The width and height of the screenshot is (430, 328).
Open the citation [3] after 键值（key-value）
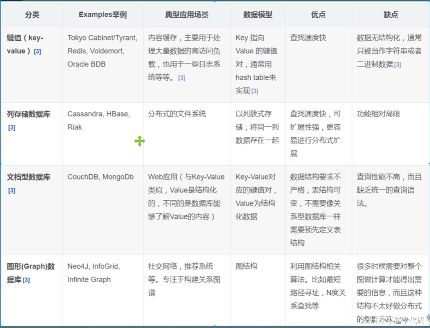pos(38,52)
